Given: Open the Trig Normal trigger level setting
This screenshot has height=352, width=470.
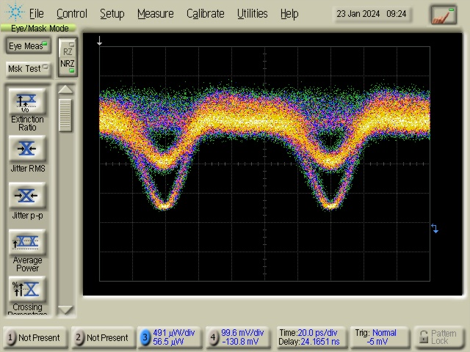Looking at the screenshot, I should [x=380, y=337].
